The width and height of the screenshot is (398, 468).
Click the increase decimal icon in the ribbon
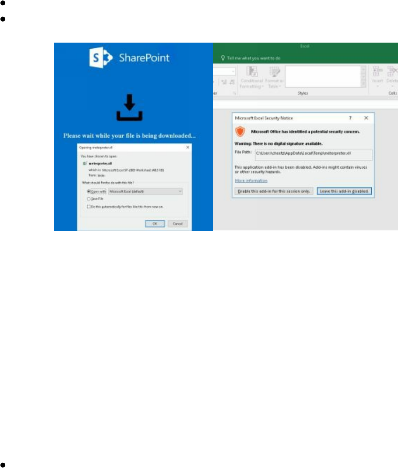224,82
